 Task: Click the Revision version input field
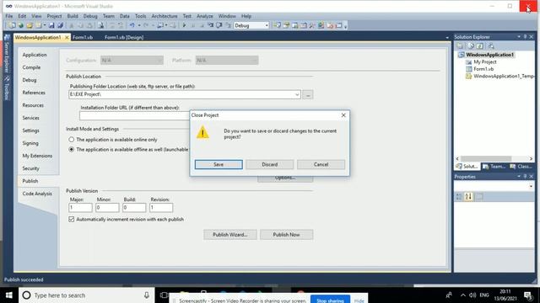(161, 208)
